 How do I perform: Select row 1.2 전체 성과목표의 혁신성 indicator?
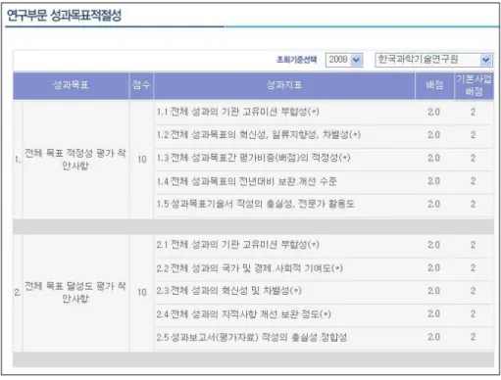pos(324,135)
